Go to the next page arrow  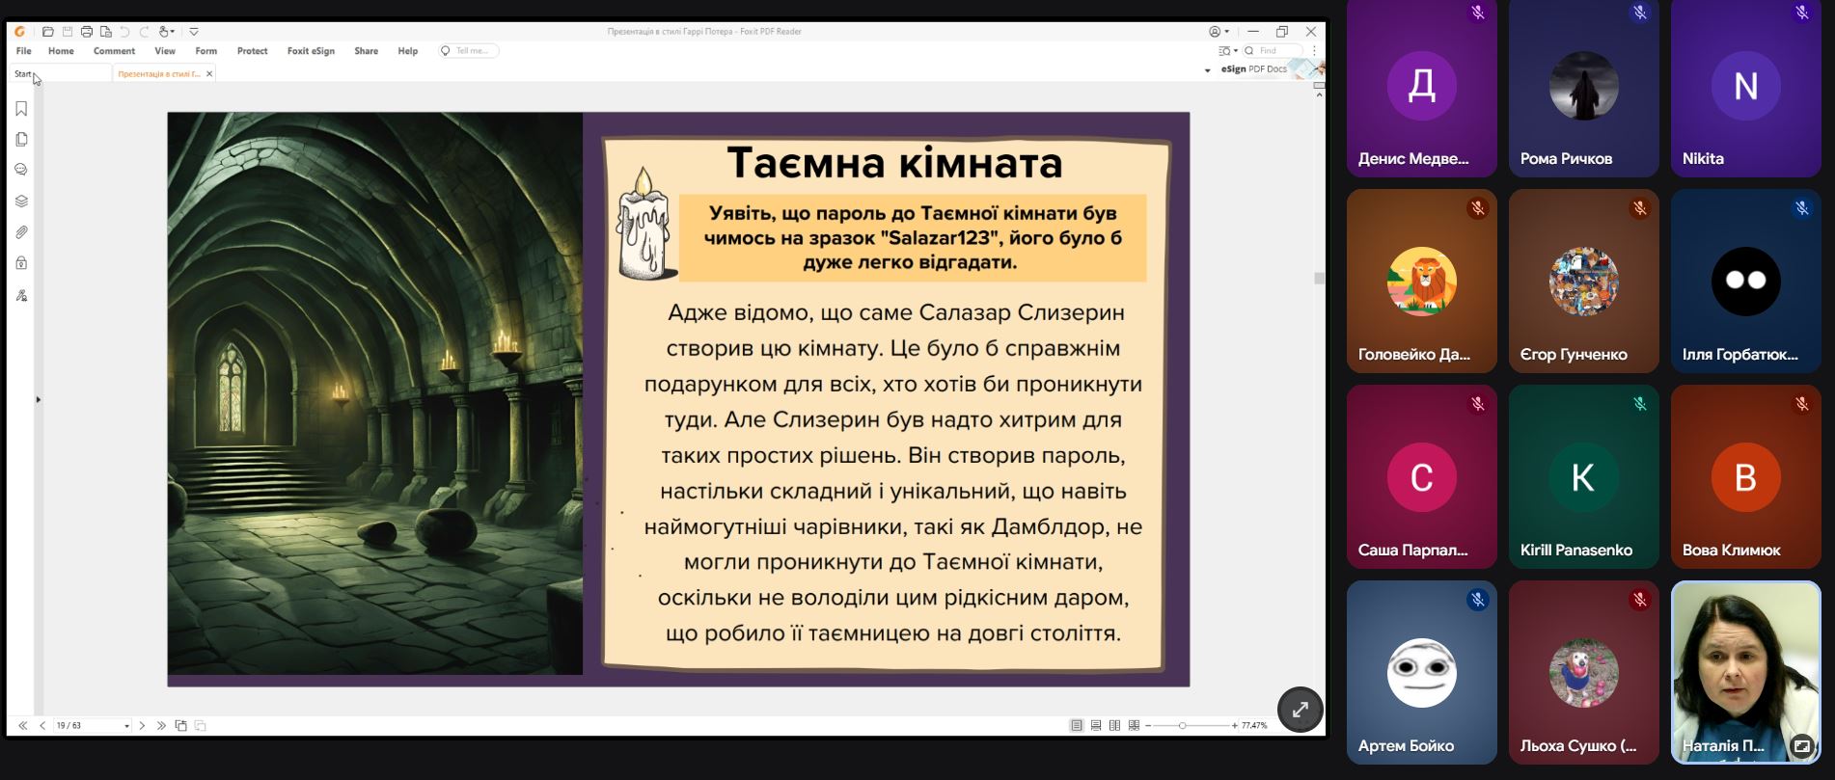(142, 725)
